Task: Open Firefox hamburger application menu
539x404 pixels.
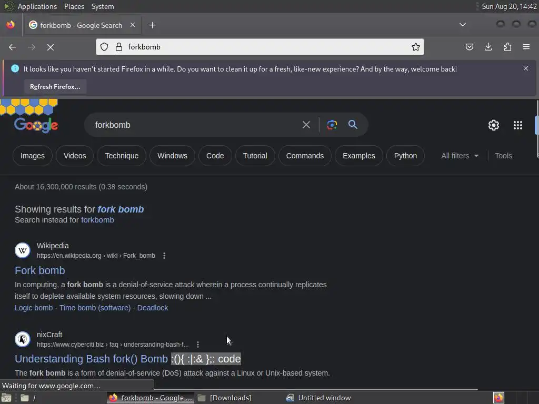Action: coord(526,47)
